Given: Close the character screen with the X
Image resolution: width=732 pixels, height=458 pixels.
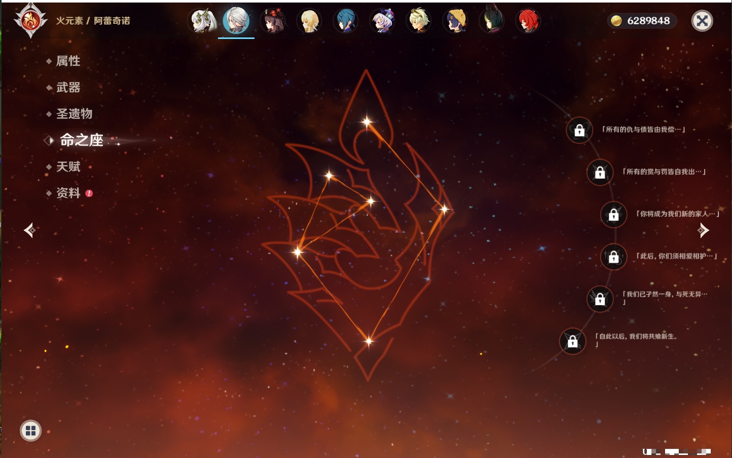Looking at the screenshot, I should [x=702, y=21].
